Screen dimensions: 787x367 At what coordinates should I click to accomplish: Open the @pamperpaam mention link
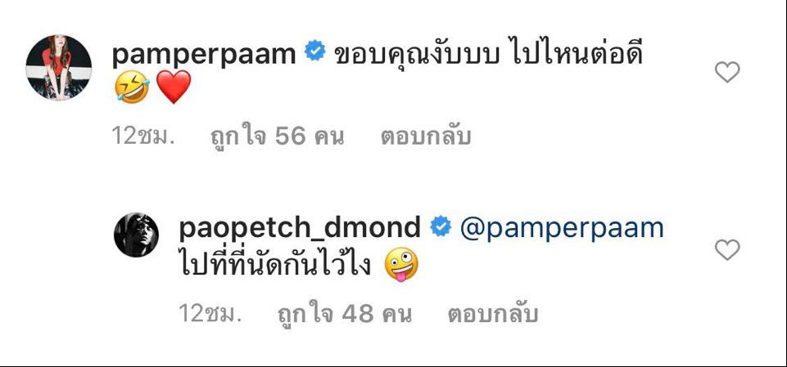[x=562, y=229]
